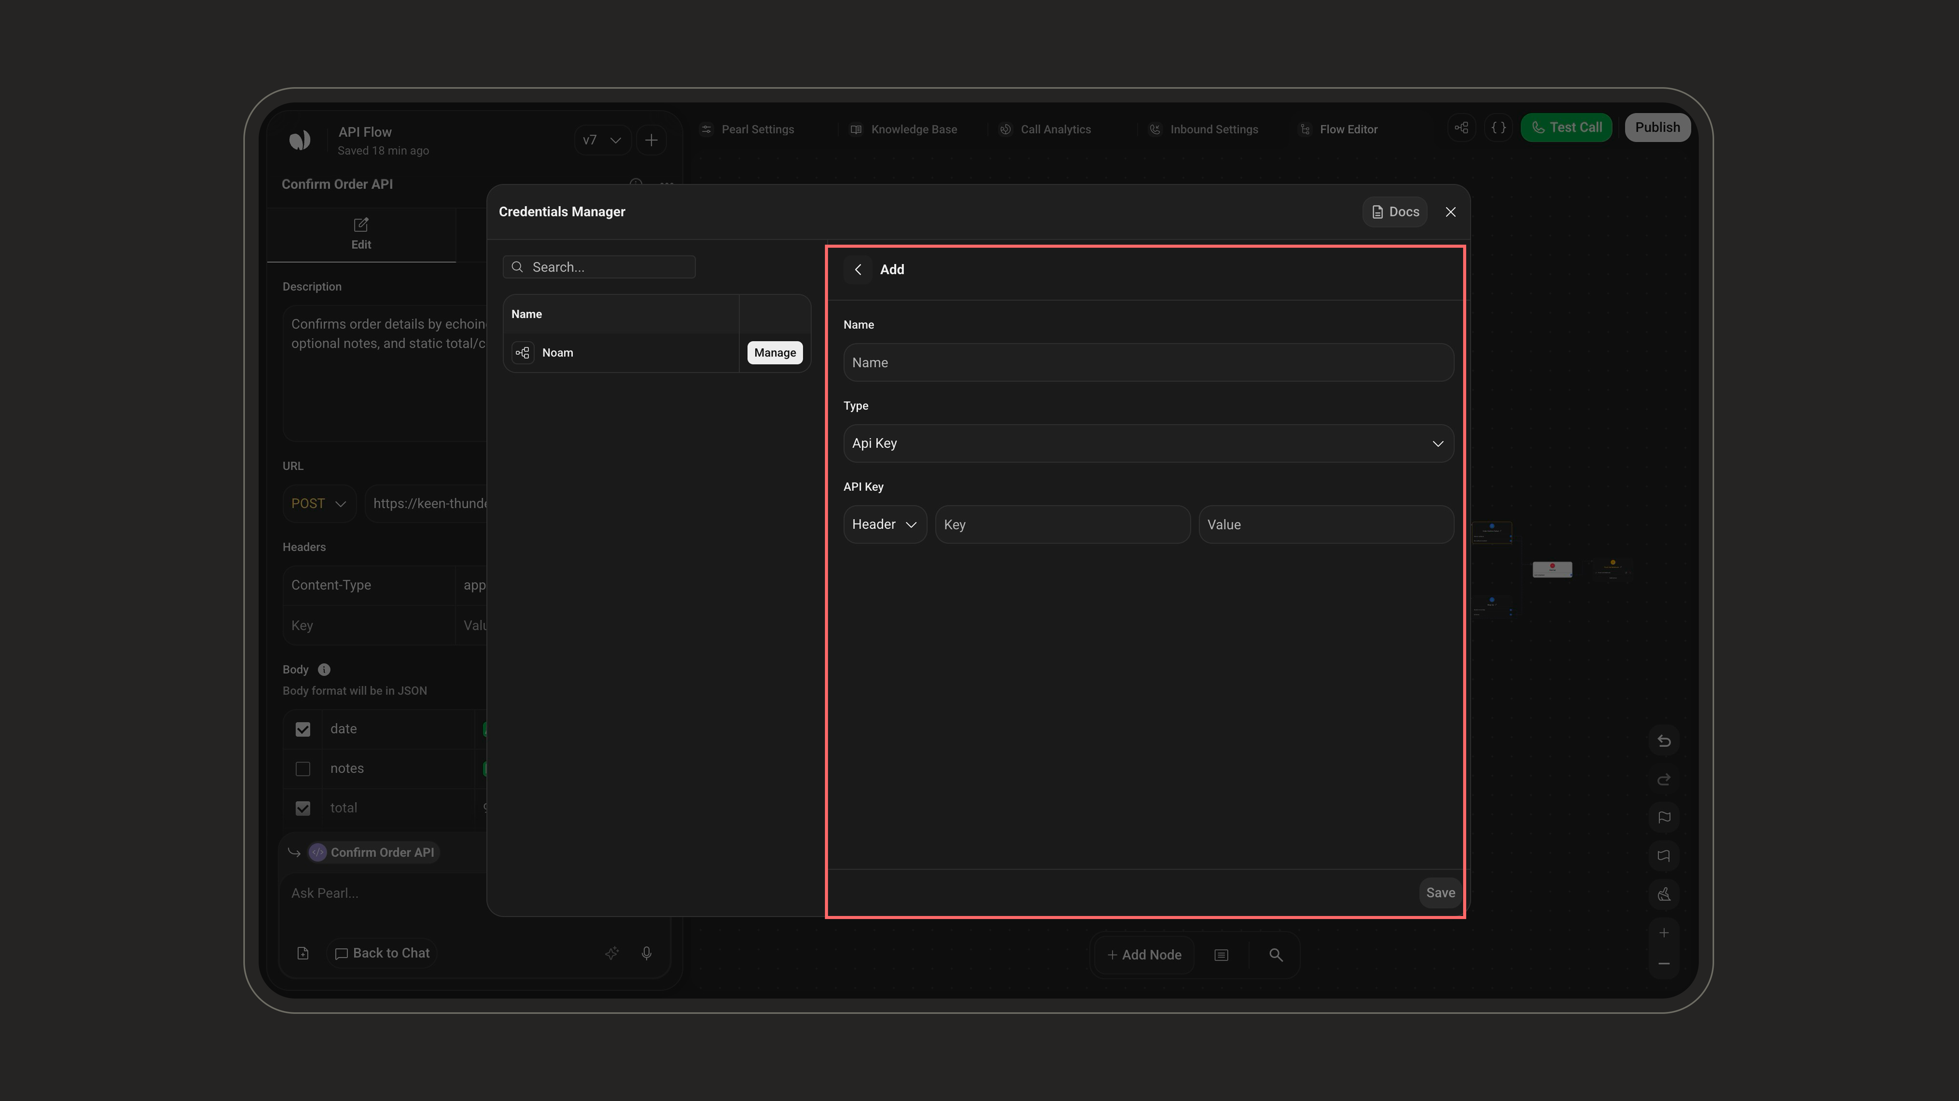Click the sparkle enhance icon in chat bar
This screenshot has width=1959, height=1101.
click(611, 953)
